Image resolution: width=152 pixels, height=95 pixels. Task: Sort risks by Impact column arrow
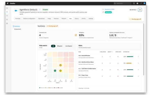click(x=112, y=52)
